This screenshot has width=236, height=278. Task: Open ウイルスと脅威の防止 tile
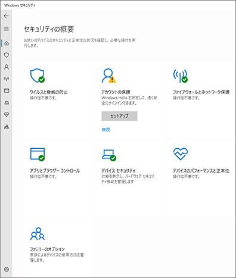(49, 92)
